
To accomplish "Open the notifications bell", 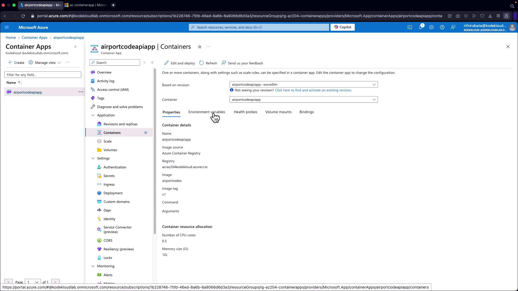I will coord(420,27).
